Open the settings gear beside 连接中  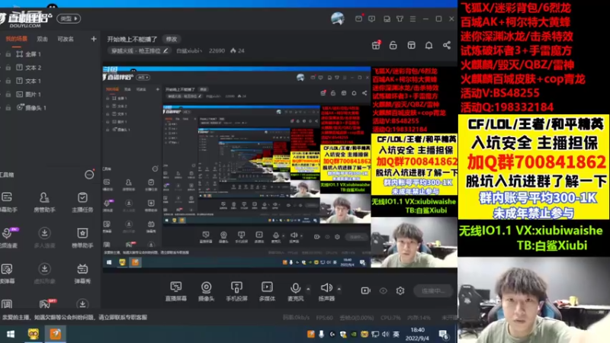400,290
